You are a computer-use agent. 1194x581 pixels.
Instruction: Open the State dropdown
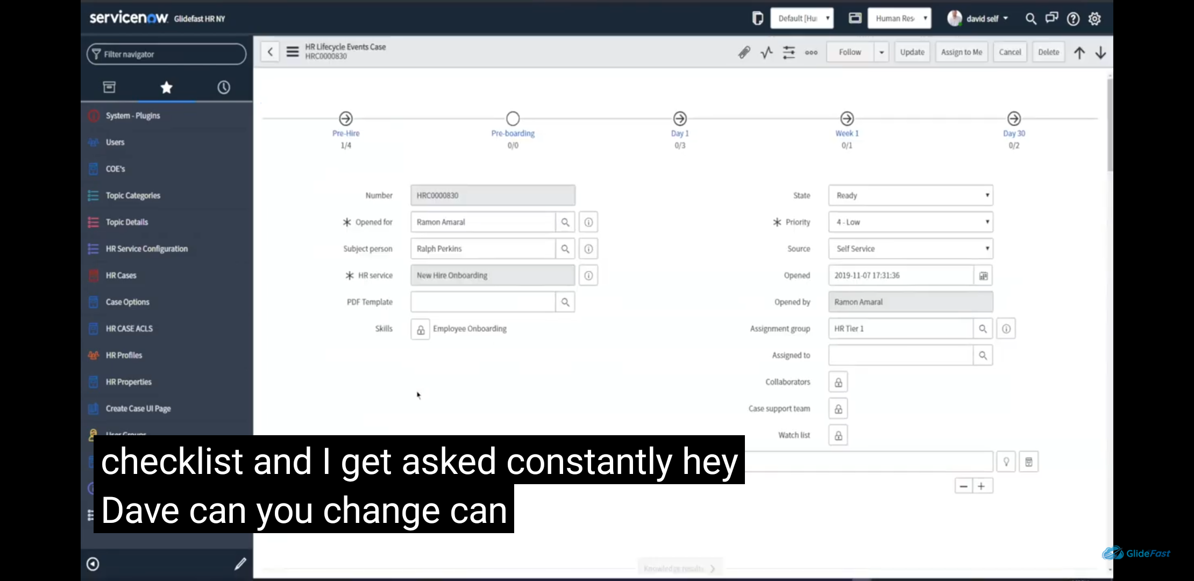[x=911, y=195]
